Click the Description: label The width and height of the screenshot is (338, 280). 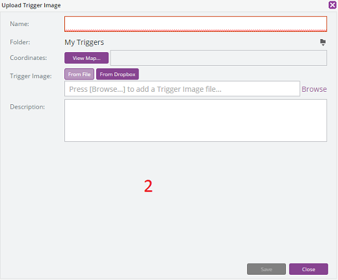coord(27,107)
